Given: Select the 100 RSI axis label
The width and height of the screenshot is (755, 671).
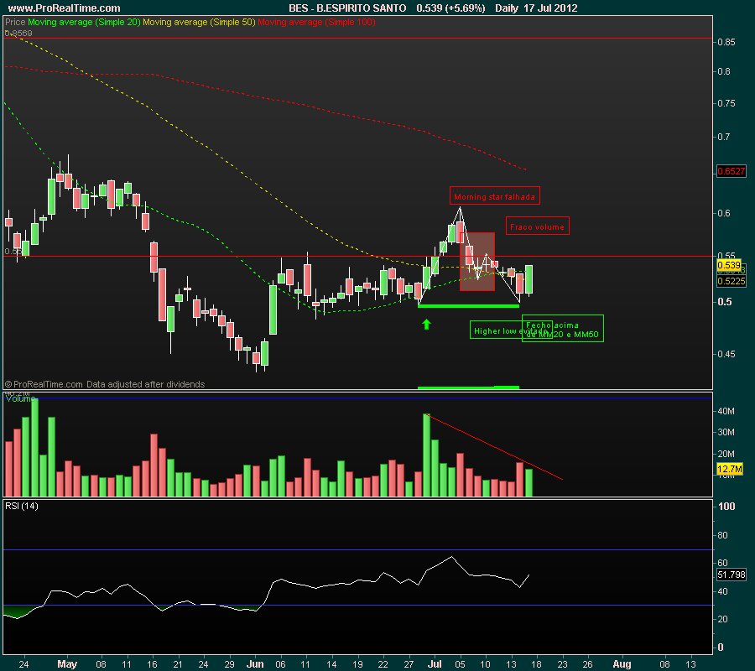Looking at the screenshot, I should tap(726, 507).
